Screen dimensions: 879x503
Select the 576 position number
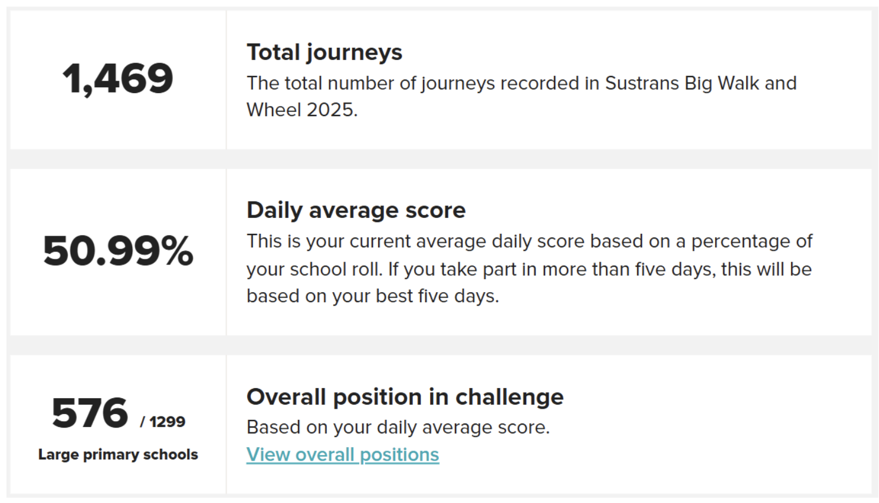coord(90,413)
